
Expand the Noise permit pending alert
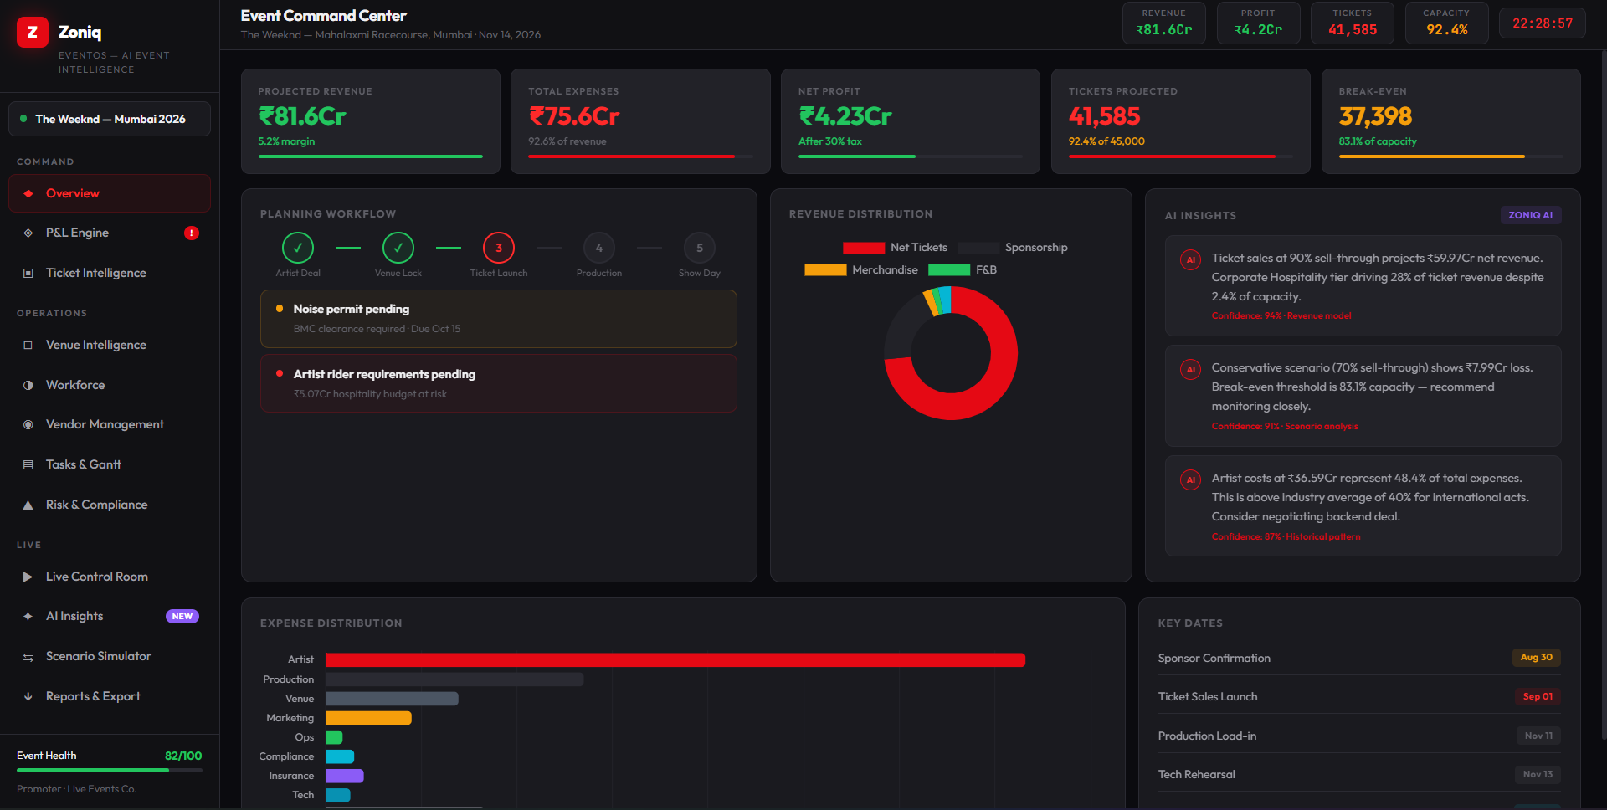498,318
